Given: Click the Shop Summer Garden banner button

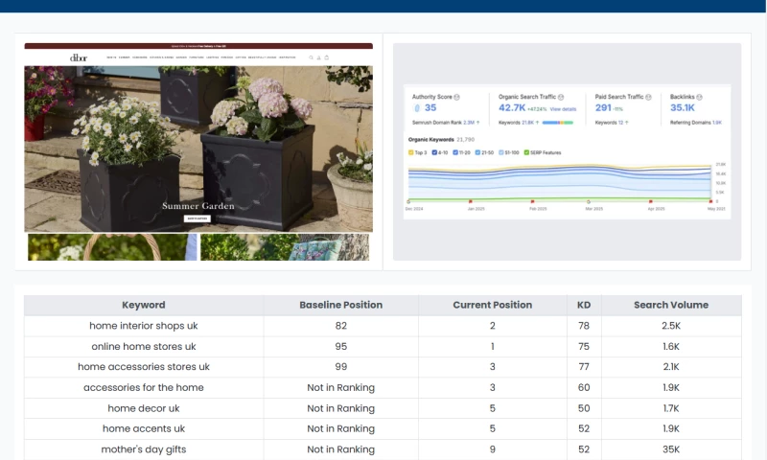Looking at the screenshot, I should pyautogui.click(x=198, y=218).
